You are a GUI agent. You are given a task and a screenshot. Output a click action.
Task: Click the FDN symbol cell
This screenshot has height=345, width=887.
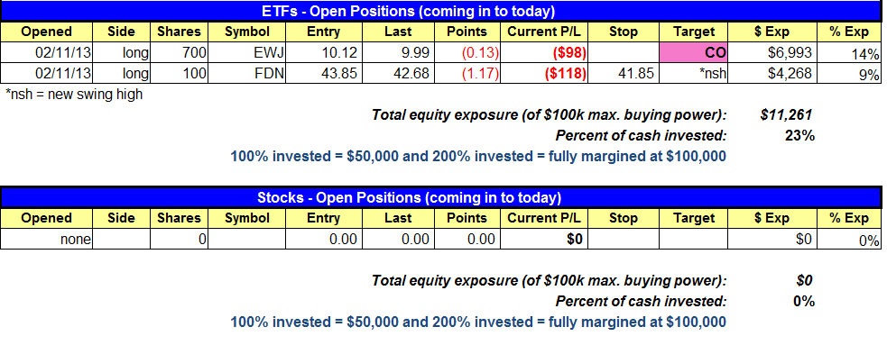(246, 73)
